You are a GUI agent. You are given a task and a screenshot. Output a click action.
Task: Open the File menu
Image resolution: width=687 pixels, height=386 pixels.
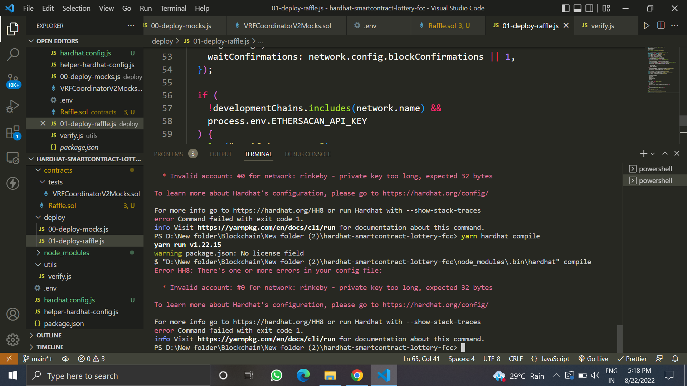(x=28, y=8)
